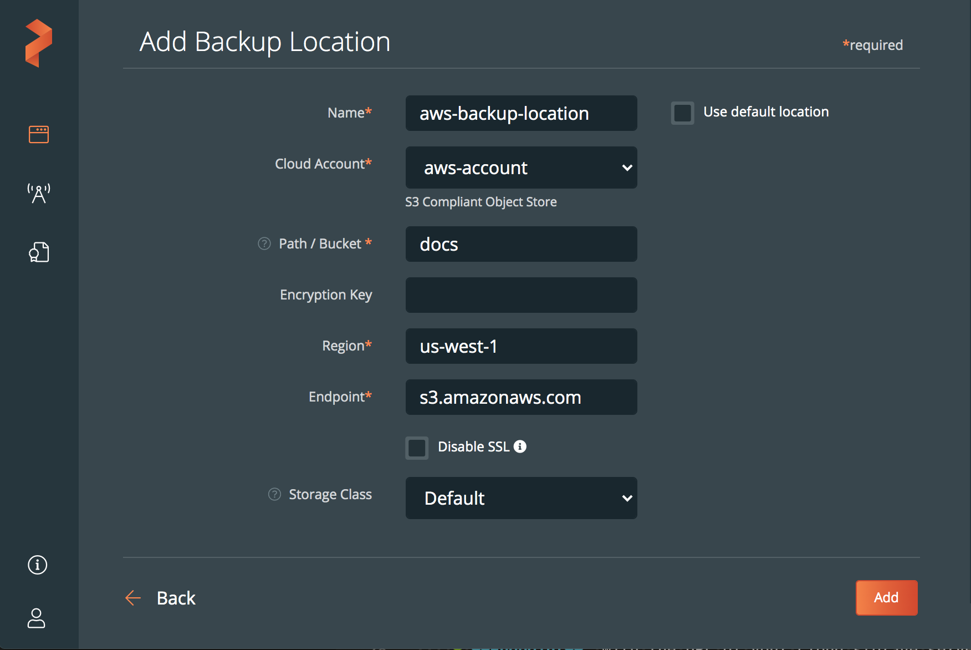The image size is (971, 650).
Task: Open the user profile icon in sidebar
Action: (37, 618)
